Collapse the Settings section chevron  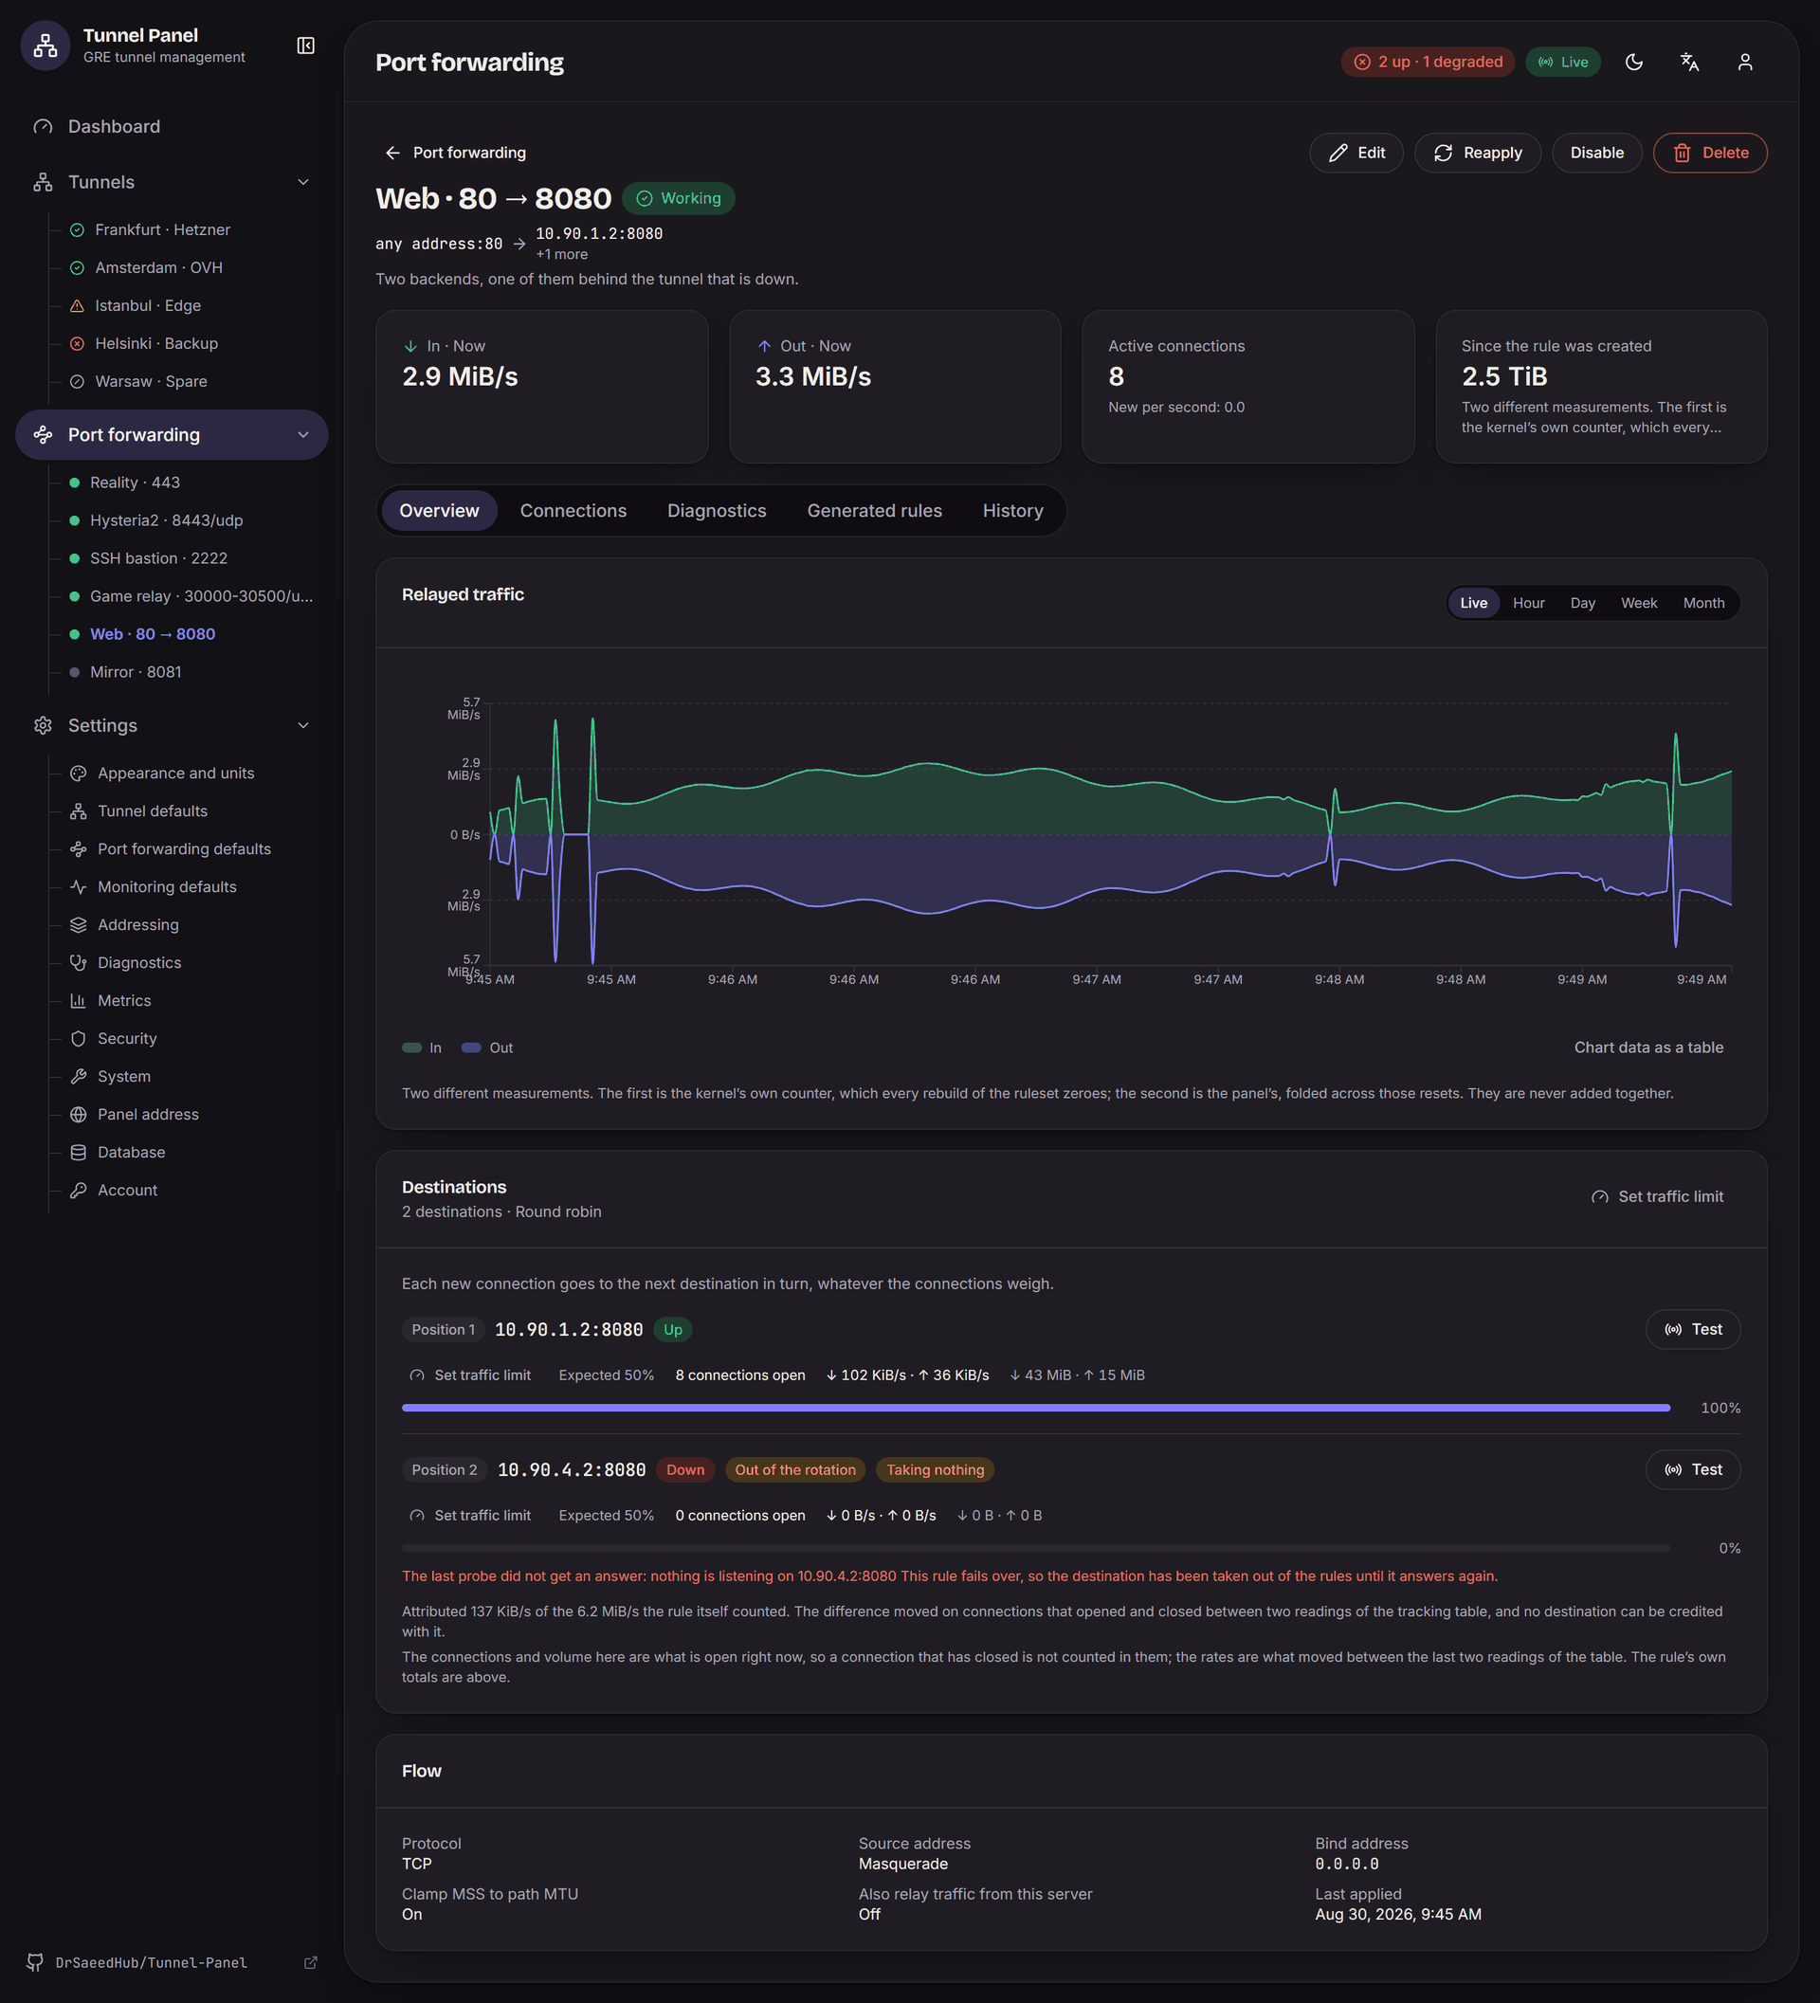click(x=303, y=725)
